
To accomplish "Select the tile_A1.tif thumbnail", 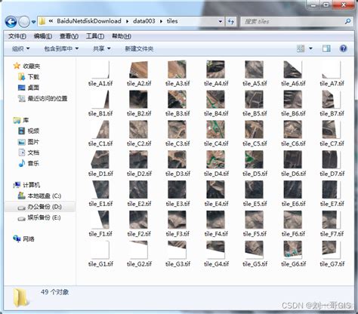I will [100, 69].
